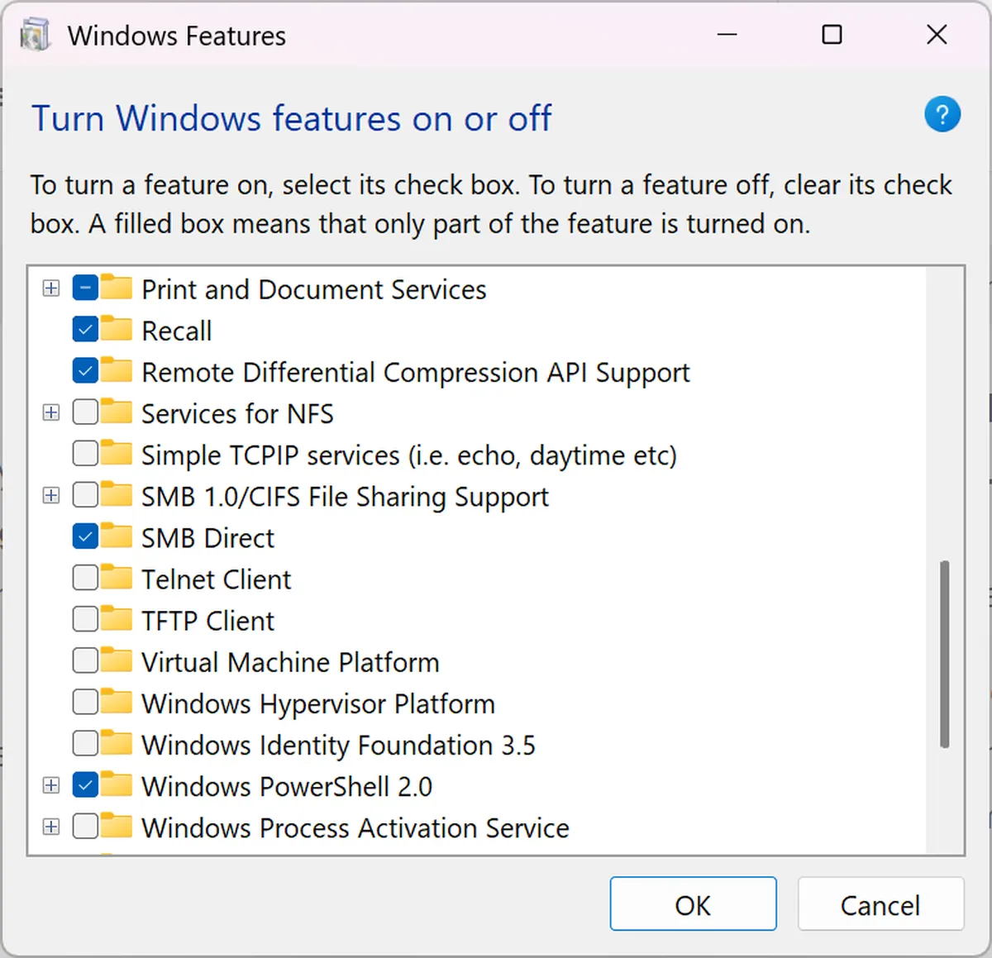Expand SMB 1.0/CIFS File Sharing Support
Viewport: 992px width, 958px height.
pos(50,495)
